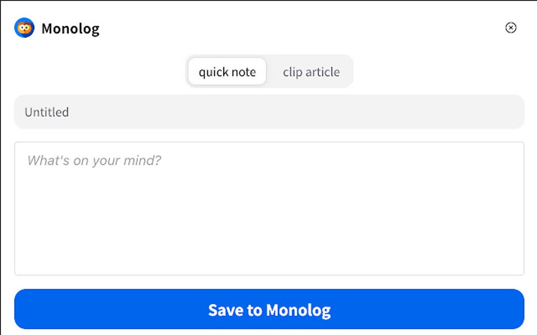
Task: Choose the grey clip article option
Action: (311, 72)
